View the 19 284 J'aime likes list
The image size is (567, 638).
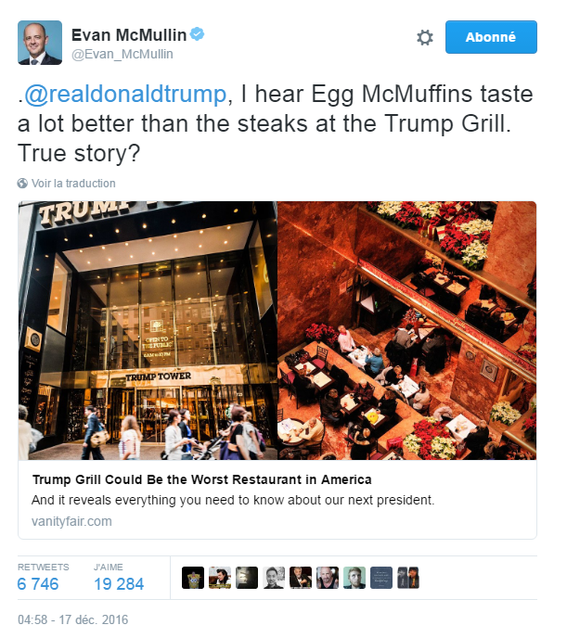(x=119, y=583)
